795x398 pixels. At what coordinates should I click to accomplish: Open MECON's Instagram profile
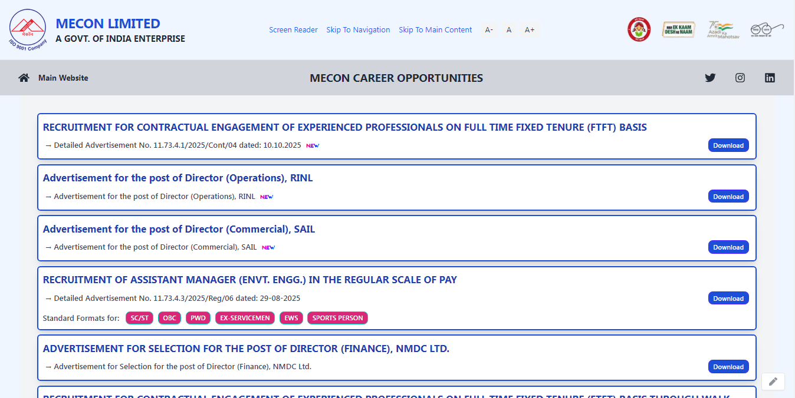pyautogui.click(x=740, y=77)
